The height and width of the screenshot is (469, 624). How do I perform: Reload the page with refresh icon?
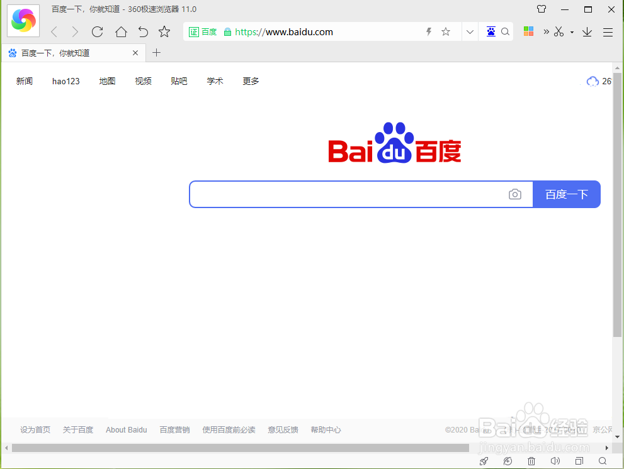97,32
